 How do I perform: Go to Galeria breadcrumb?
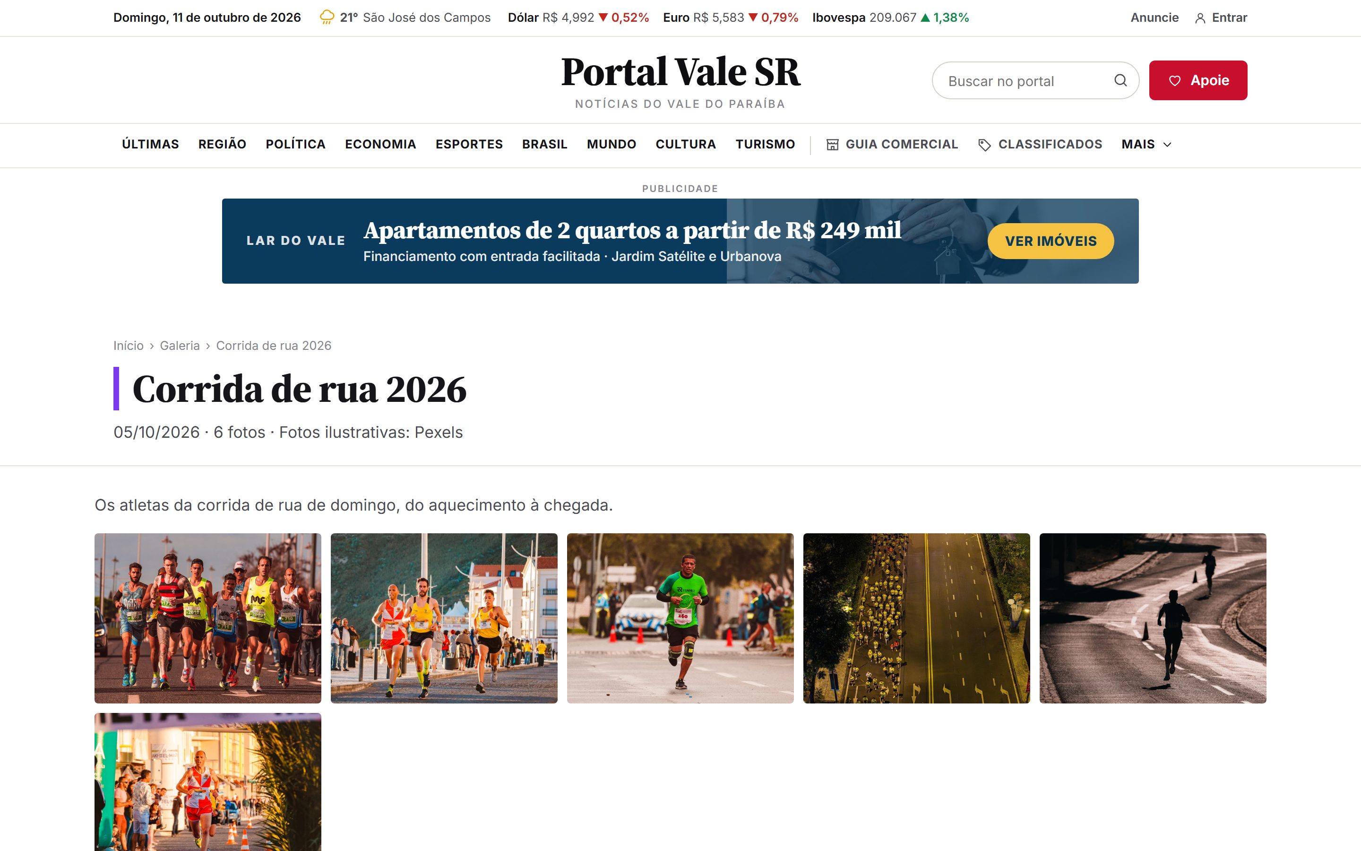coord(180,346)
